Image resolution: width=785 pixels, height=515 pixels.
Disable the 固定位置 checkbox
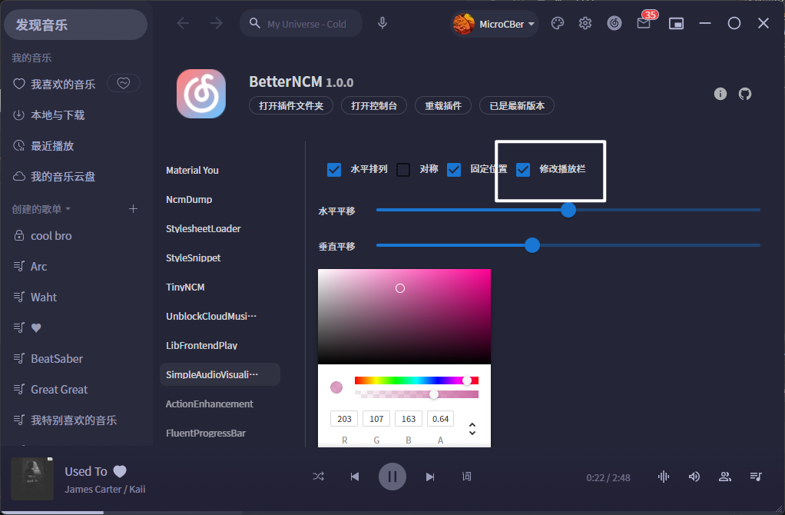point(453,169)
